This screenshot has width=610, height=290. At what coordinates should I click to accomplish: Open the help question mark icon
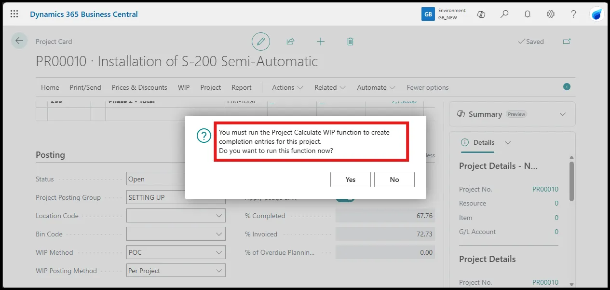(573, 14)
